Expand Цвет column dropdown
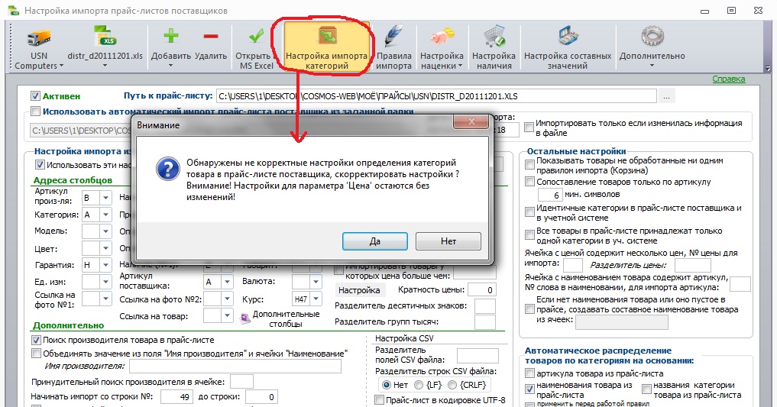Screen dimensions: 777x407 pyautogui.click(x=105, y=248)
